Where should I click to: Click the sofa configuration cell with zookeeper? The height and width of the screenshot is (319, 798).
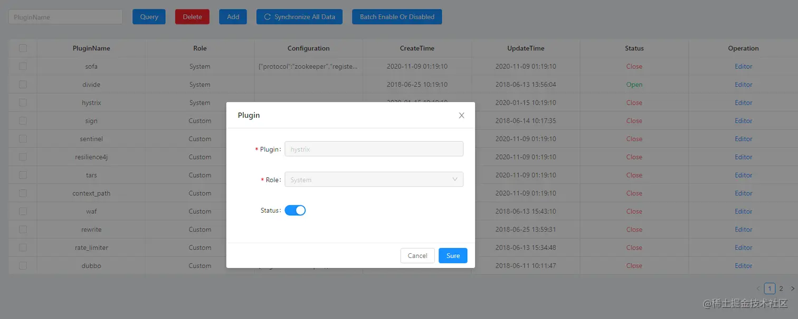tap(308, 66)
